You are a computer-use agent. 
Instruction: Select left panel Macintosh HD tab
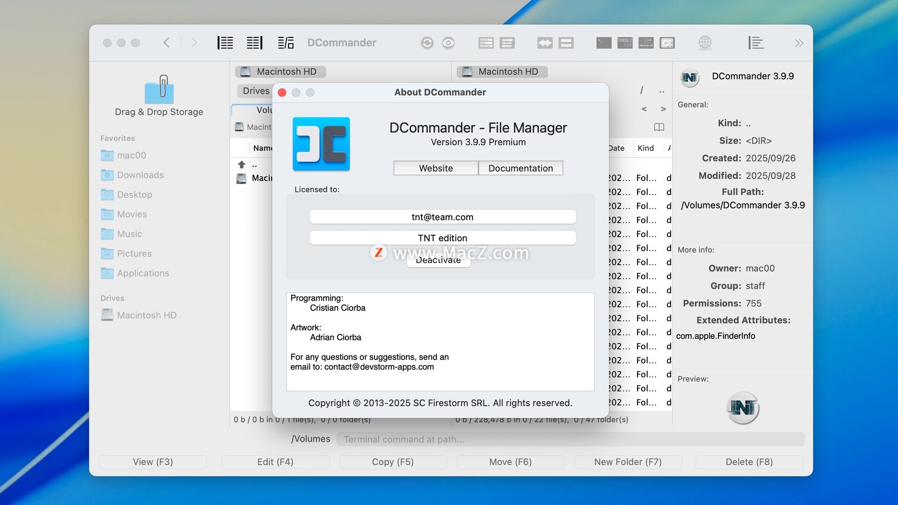pos(280,72)
